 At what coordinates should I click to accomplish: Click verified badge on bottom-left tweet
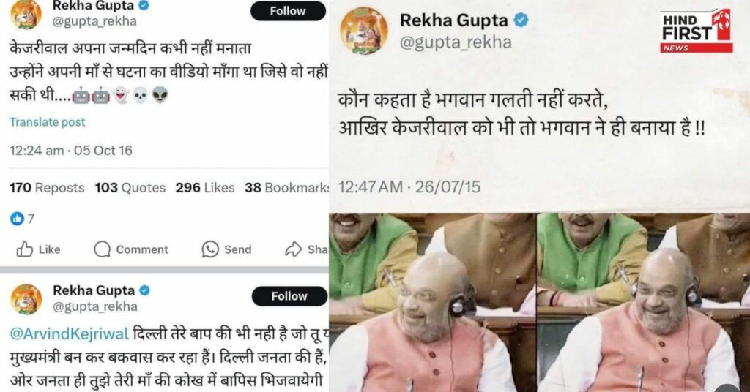pyautogui.click(x=144, y=290)
